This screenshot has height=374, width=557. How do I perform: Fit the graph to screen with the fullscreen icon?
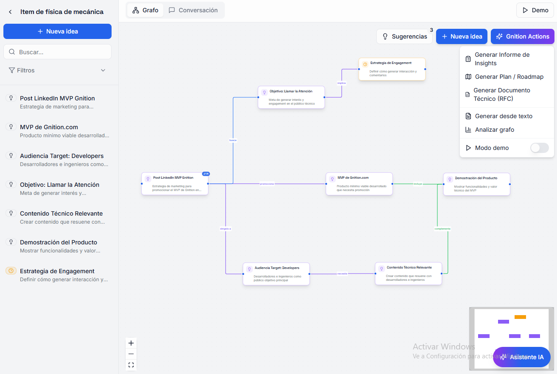[131, 365]
